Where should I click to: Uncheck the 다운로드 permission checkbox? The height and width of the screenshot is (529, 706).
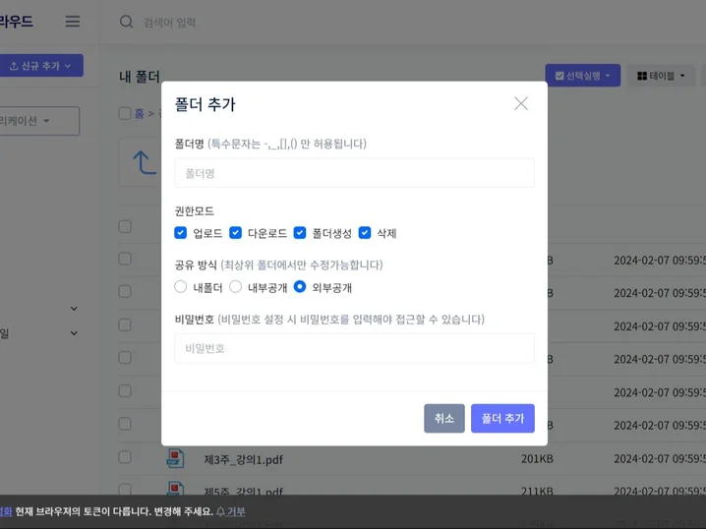(236, 233)
